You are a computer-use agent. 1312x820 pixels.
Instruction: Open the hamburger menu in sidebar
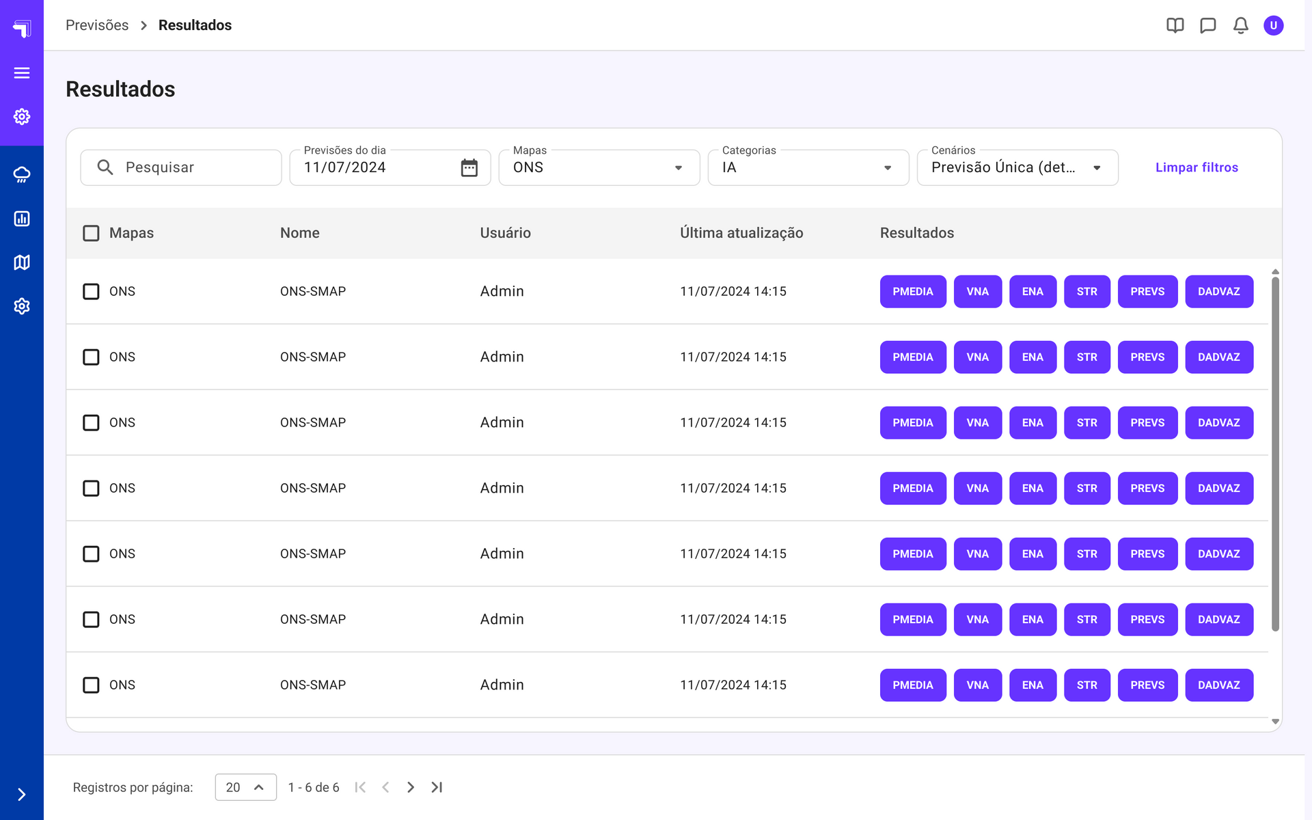point(22,72)
